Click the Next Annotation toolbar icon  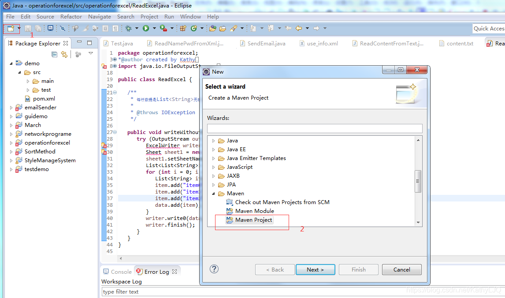pyautogui.click(x=253, y=28)
